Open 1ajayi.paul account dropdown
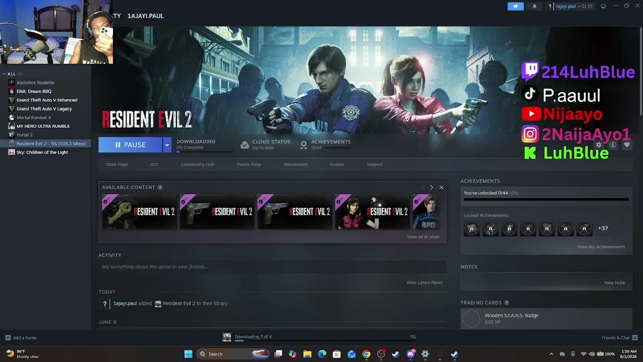The width and height of the screenshot is (643, 362). tap(574, 6)
